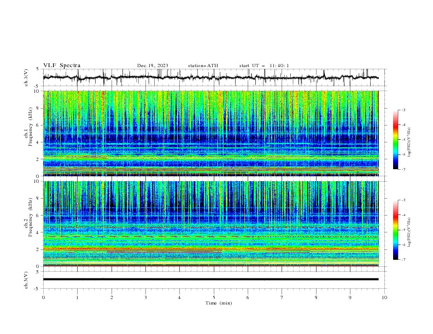Click the time axis tick label 5
433x334 pixels.
coord(214,297)
